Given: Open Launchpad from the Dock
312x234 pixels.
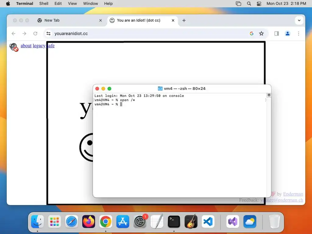Looking at the screenshot, I should [x=55, y=222].
